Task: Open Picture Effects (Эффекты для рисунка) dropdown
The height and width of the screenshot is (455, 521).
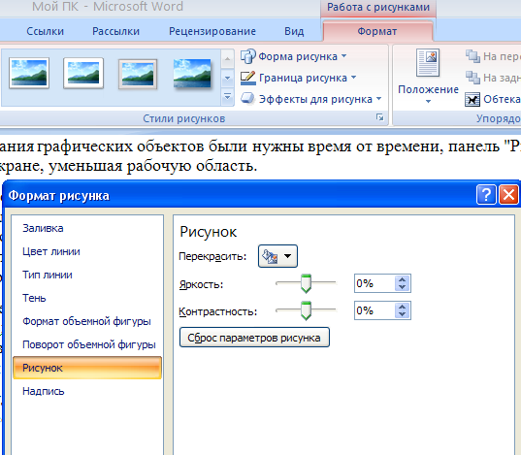Action: (311, 99)
